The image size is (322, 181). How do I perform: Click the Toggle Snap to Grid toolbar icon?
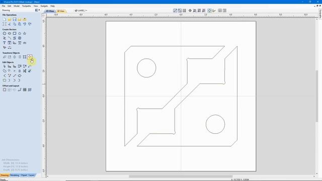(185, 11)
